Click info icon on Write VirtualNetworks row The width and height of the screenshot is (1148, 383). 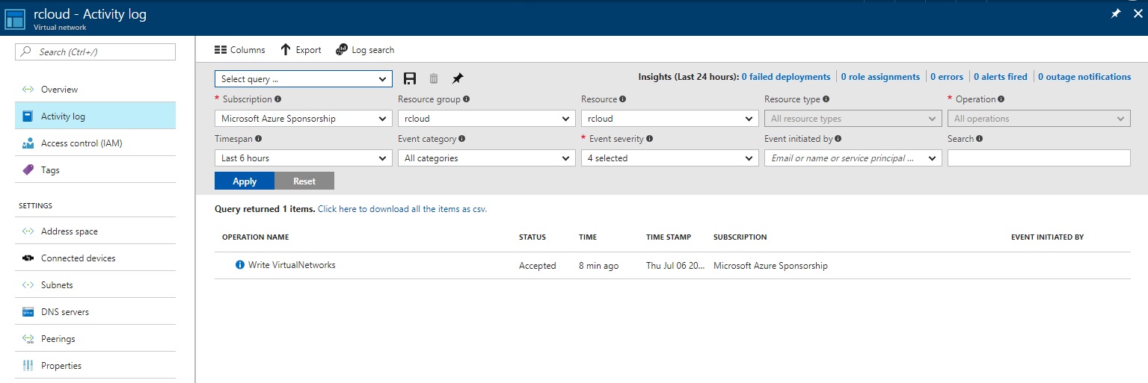click(240, 265)
